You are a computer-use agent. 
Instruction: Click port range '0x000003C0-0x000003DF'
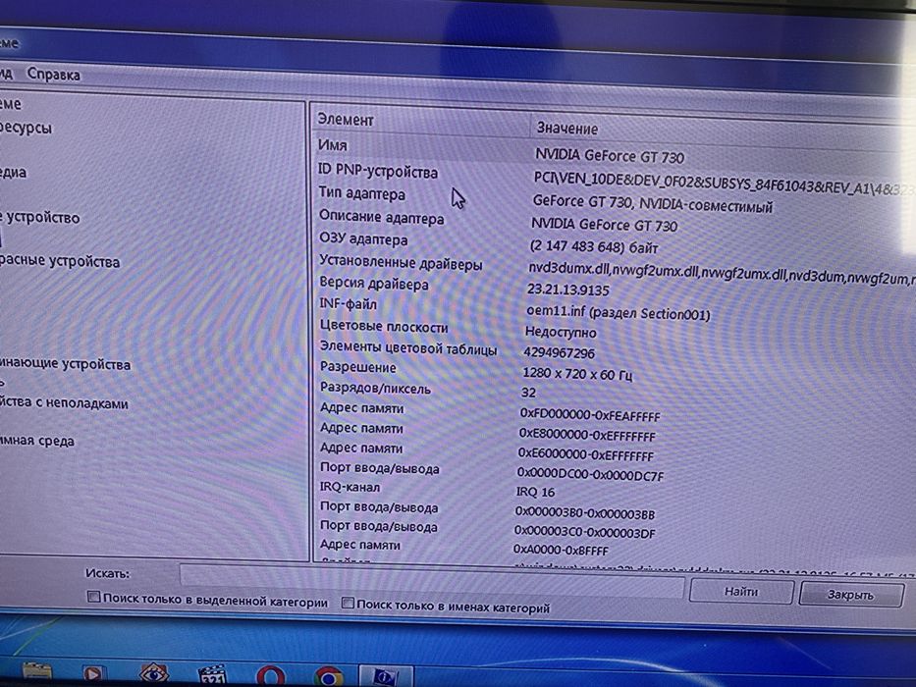point(584,532)
